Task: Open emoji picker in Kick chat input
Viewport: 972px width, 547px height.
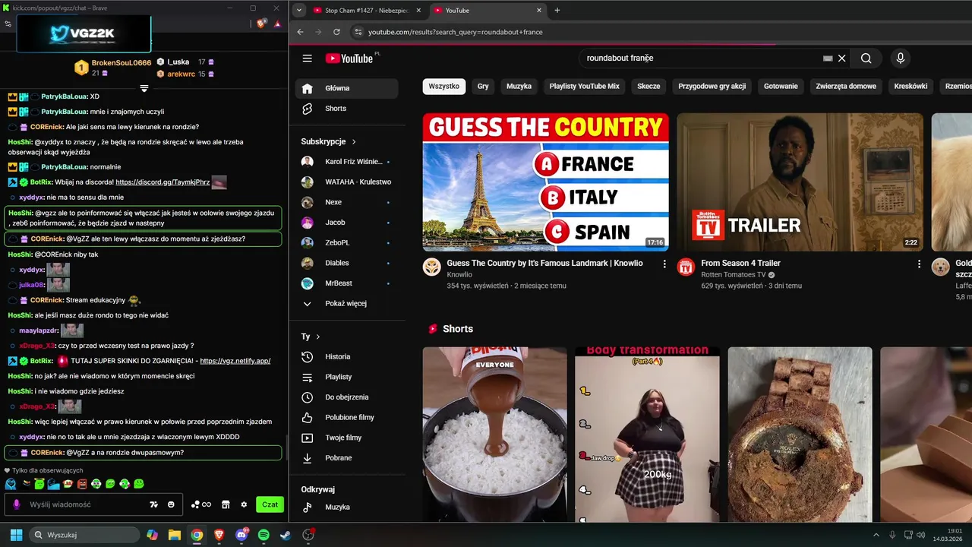Action: (171, 504)
